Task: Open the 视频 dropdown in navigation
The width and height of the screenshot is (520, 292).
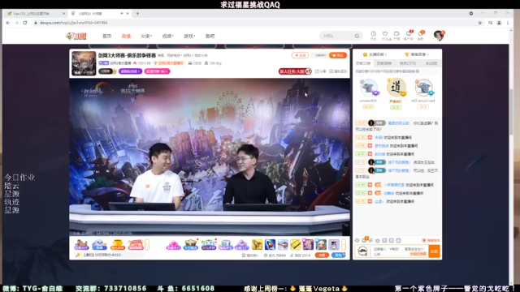Action: point(168,36)
